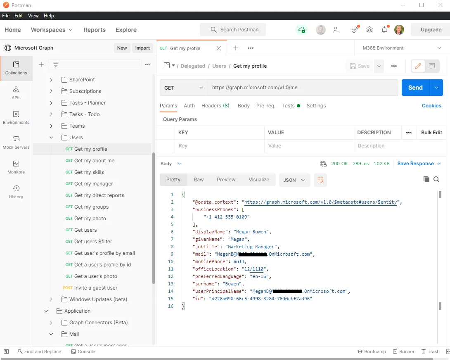450x361 pixels.
Task: Select the Environments sidebar icon
Action: pos(16,118)
